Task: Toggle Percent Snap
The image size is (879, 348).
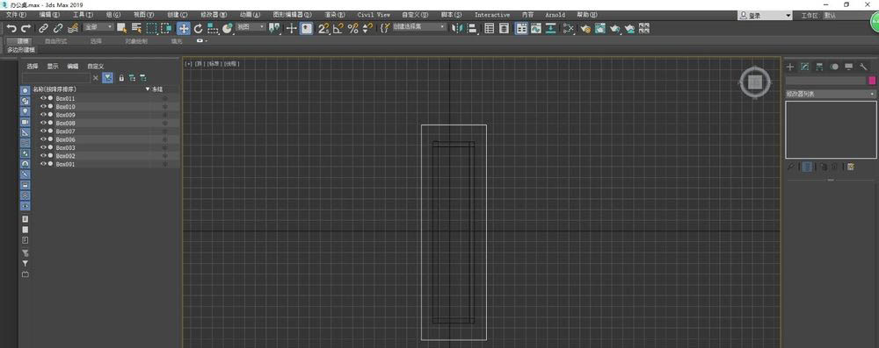Action: tap(352, 28)
